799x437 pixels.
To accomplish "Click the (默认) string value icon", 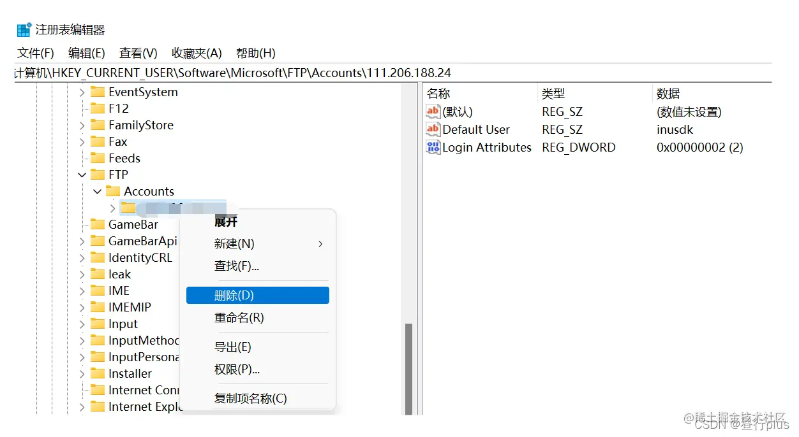I will click(433, 111).
